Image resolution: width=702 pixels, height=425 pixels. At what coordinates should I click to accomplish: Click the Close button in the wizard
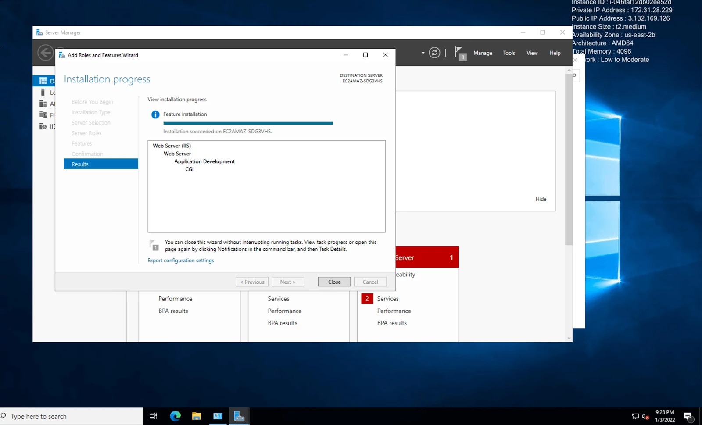coord(334,282)
